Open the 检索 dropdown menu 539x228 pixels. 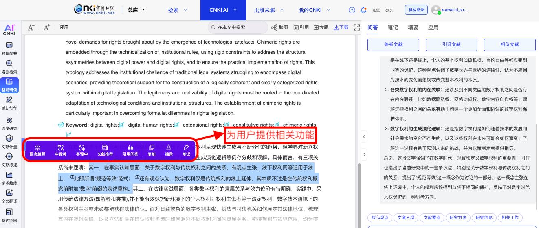(x=178, y=10)
